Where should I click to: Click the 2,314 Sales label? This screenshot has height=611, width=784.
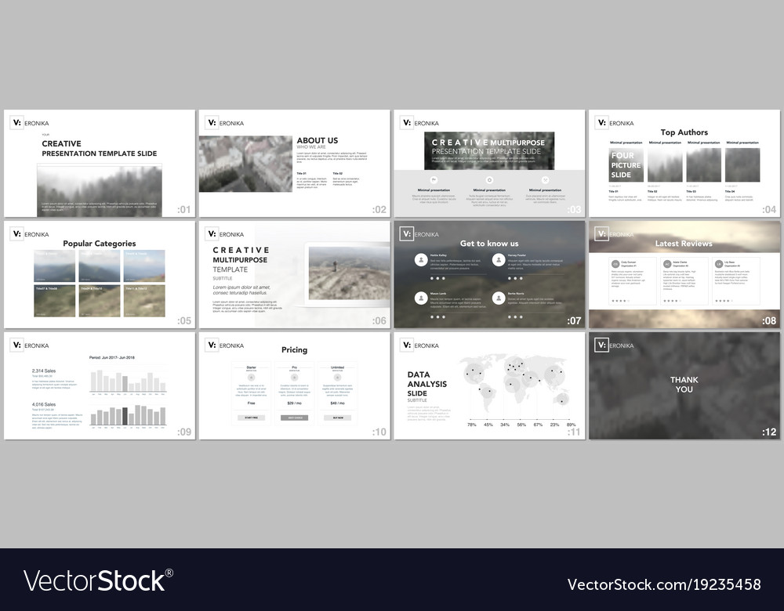(44, 371)
